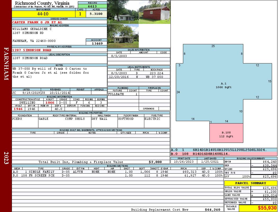Click physical address 1287 SIMONSON ROAD in red
Viewport: 278px width, 212px height.
(x=32, y=50)
